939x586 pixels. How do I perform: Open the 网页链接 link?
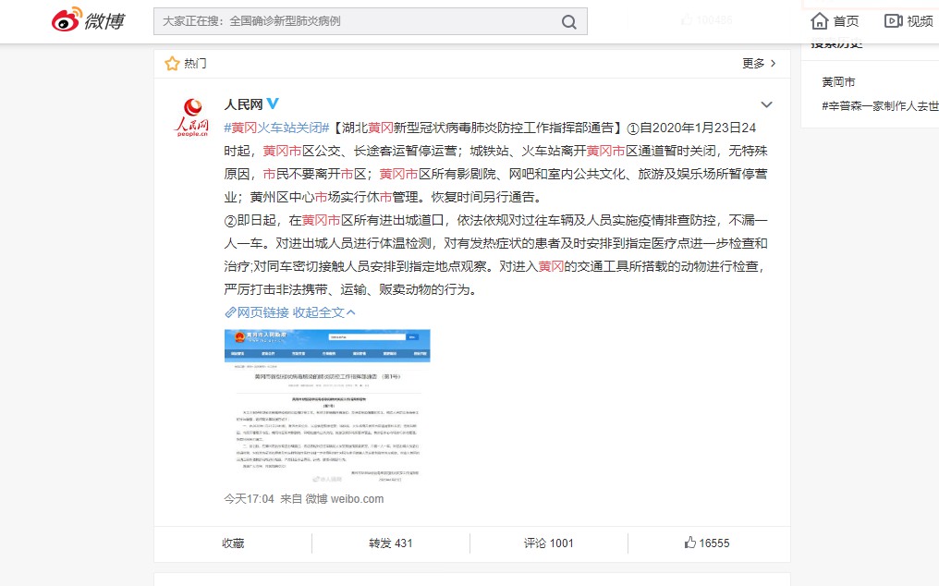click(x=257, y=312)
